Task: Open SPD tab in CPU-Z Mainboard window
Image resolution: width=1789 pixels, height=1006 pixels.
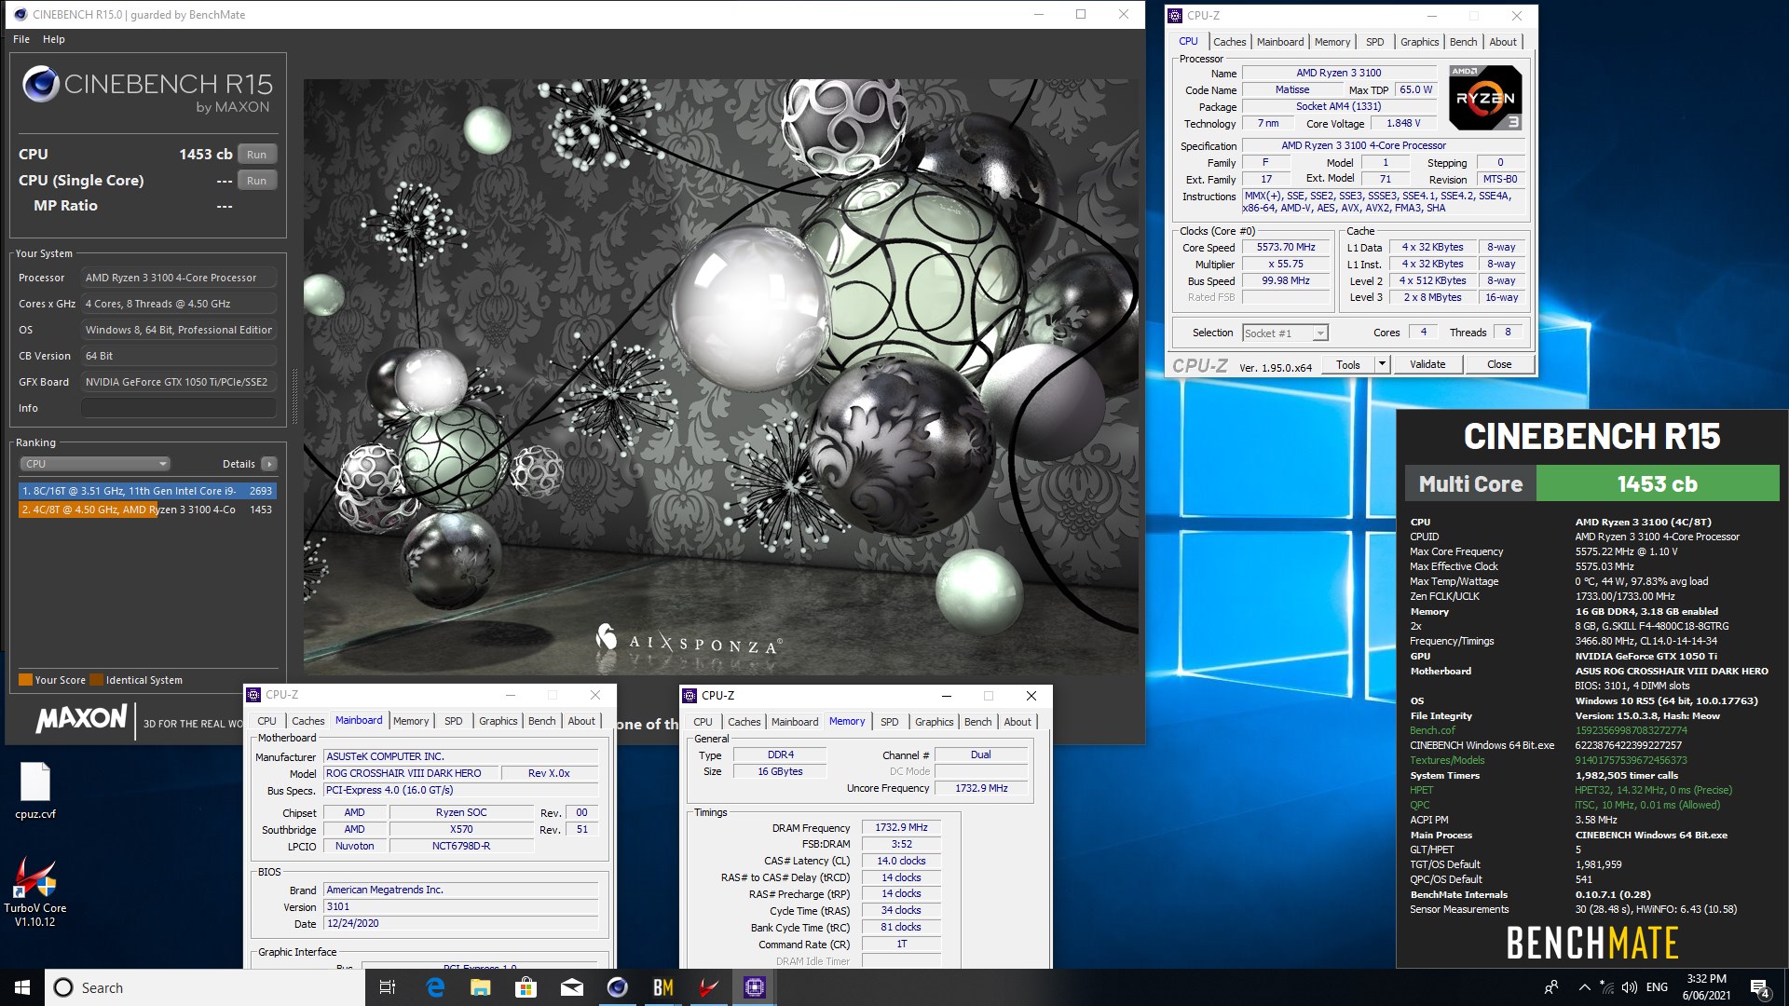Action: [x=453, y=721]
